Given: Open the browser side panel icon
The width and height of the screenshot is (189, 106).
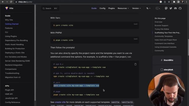Looking at the screenshot, I should point(178,2).
